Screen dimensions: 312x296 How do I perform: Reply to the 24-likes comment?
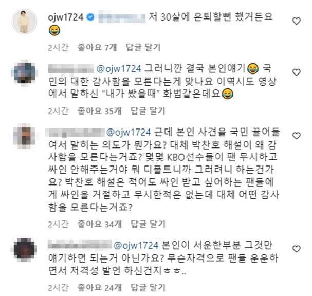click(148, 287)
